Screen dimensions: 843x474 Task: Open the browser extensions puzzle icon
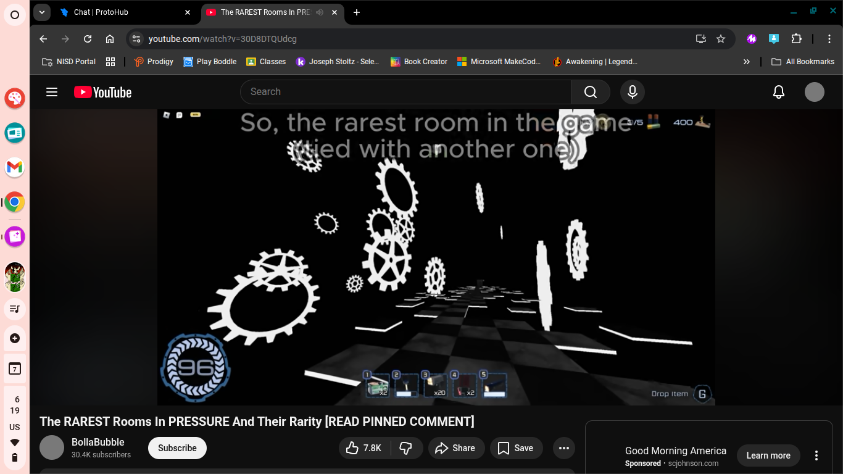coord(797,38)
